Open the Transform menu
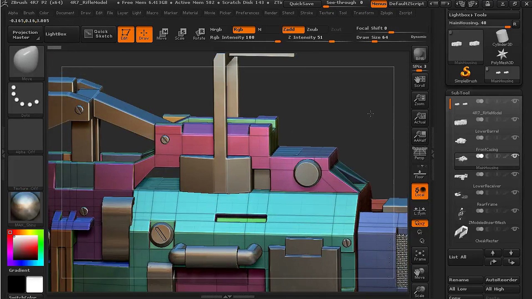The width and height of the screenshot is (532, 299). [x=364, y=13]
